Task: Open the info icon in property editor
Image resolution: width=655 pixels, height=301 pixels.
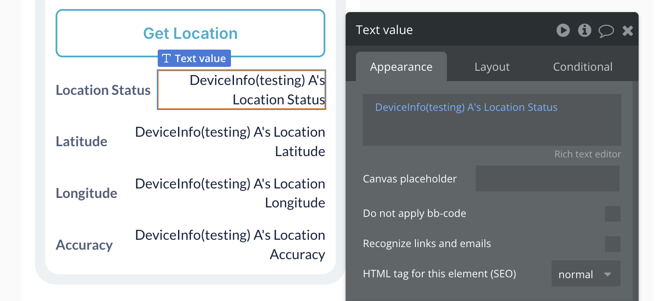Action: click(584, 30)
